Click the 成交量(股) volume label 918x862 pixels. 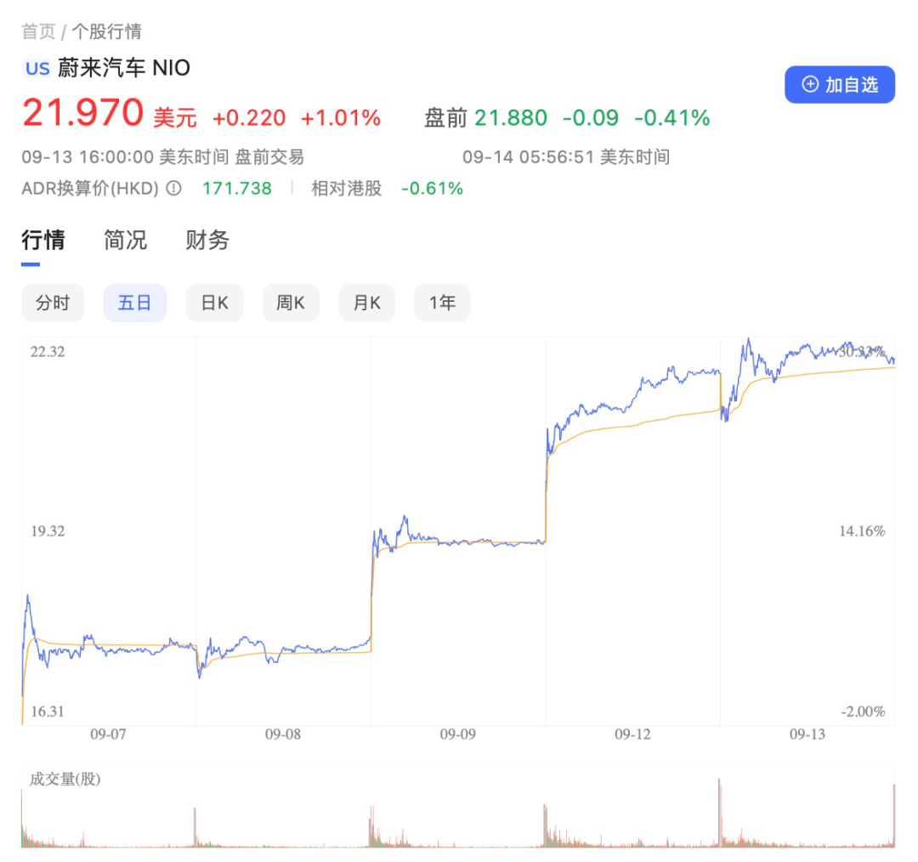pos(65,779)
